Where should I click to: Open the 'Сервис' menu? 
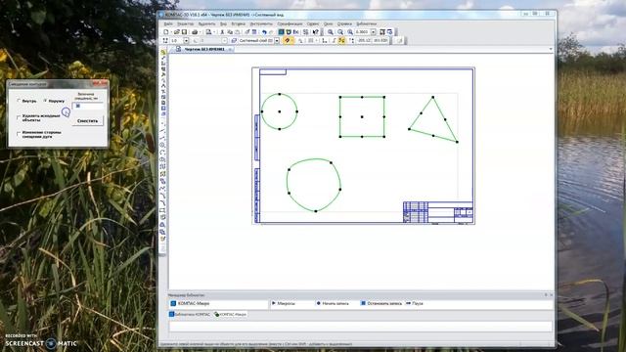click(313, 23)
